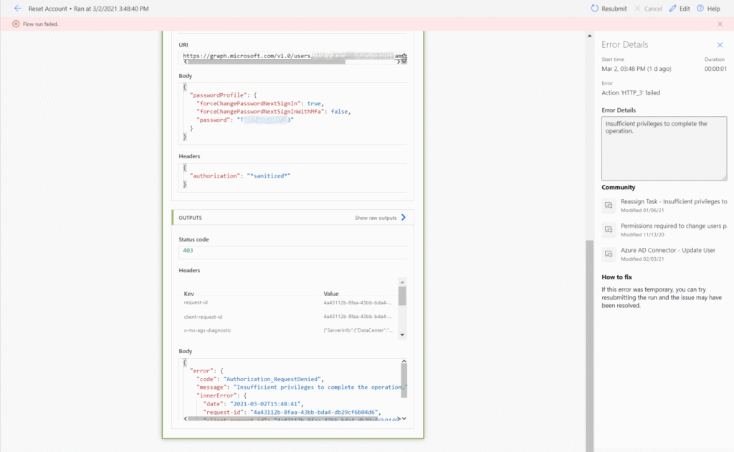
Task: Click the Help question mark icon
Action: (700, 9)
